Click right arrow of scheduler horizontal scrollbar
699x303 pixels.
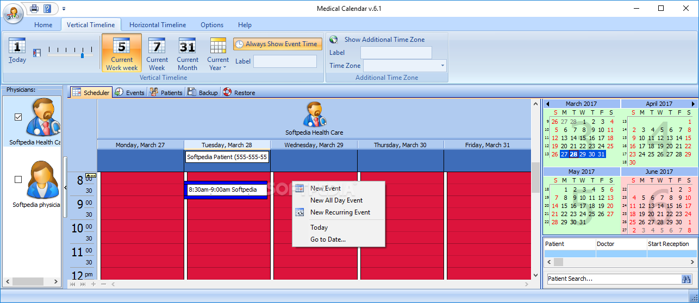526,284
